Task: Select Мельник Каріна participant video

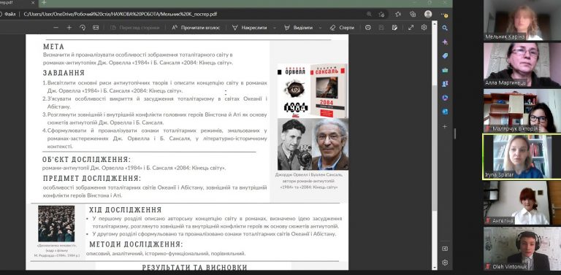Action: coord(522,20)
